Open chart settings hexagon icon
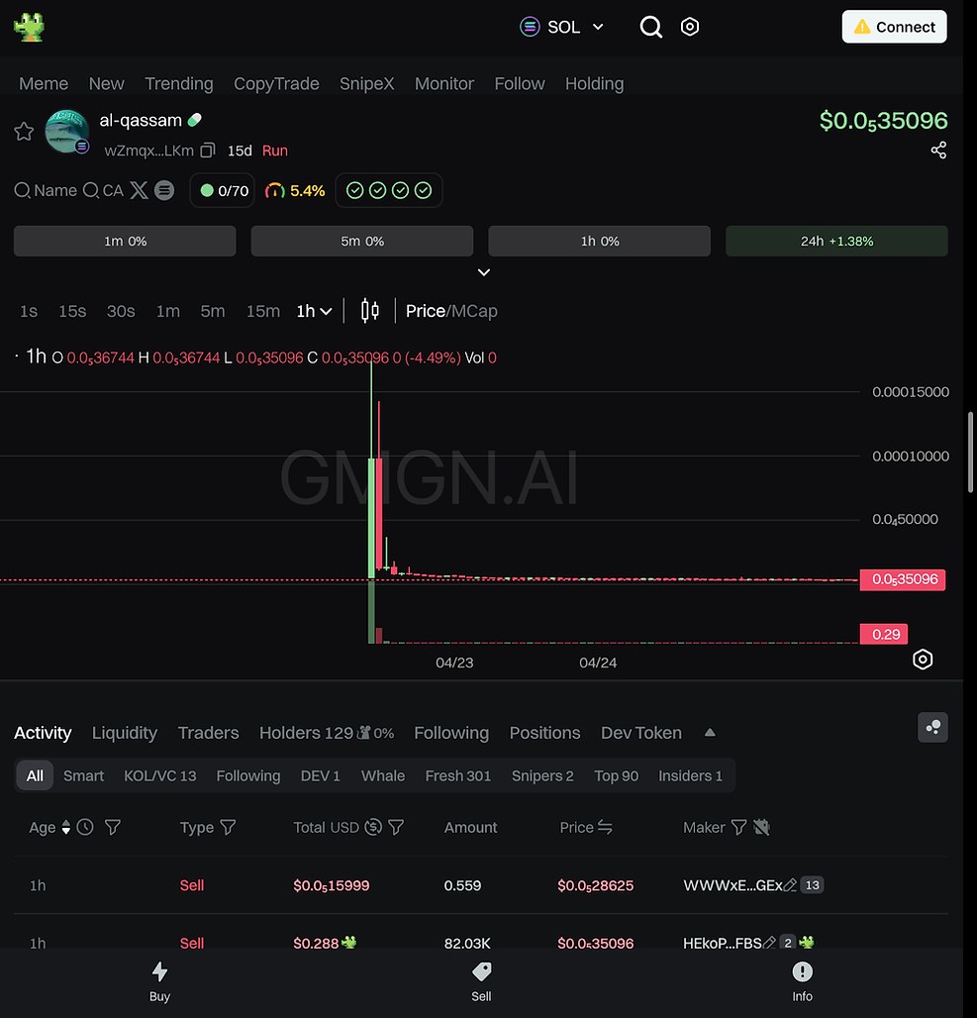 pyautogui.click(x=923, y=660)
